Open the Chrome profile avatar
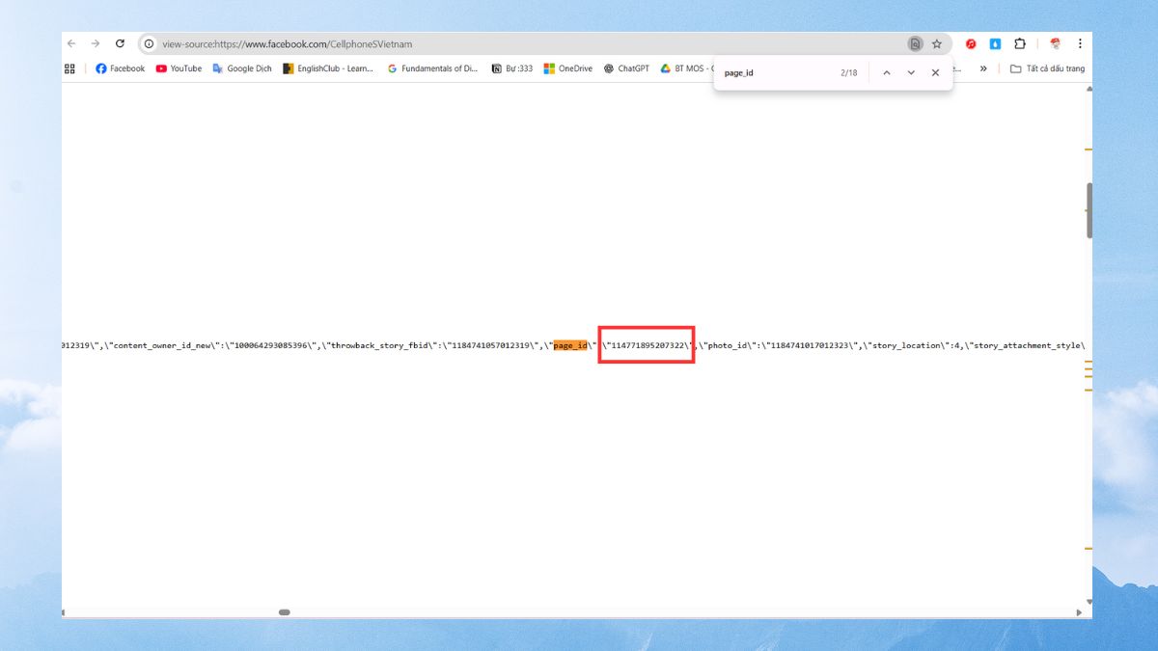Viewport: 1158px width, 651px height. coord(1055,43)
